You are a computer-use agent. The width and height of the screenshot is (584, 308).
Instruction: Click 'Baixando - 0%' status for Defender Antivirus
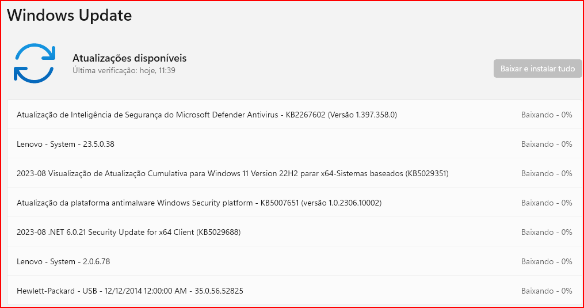pyautogui.click(x=547, y=115)
